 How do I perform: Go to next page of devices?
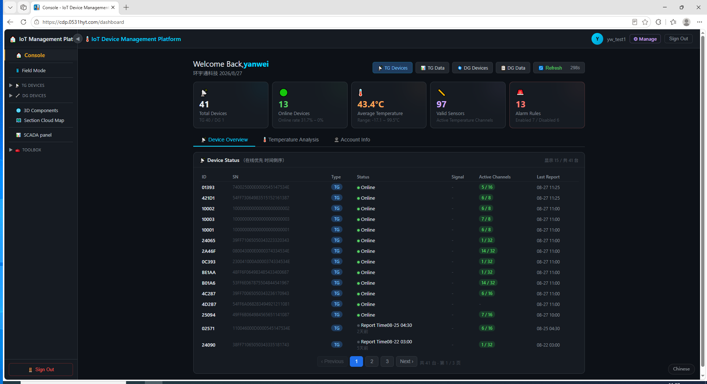pyautogui.click(x=406, y=361)
